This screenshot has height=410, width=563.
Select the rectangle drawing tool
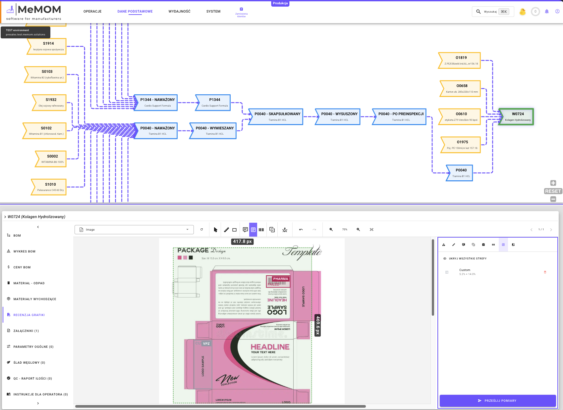234,230
